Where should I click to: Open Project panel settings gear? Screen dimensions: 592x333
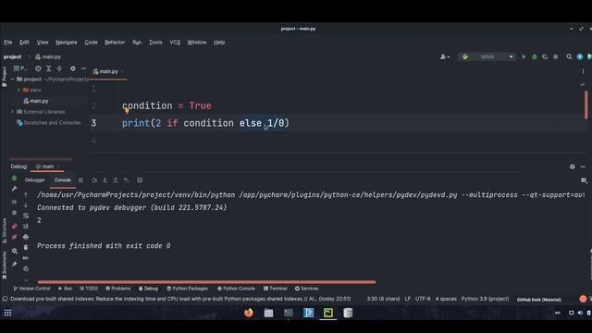pos(73,68)
